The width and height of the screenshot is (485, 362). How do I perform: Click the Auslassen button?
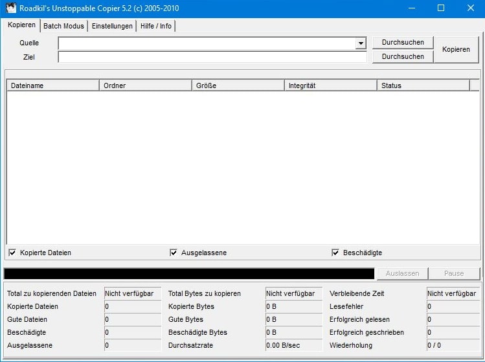pos(402,273)
